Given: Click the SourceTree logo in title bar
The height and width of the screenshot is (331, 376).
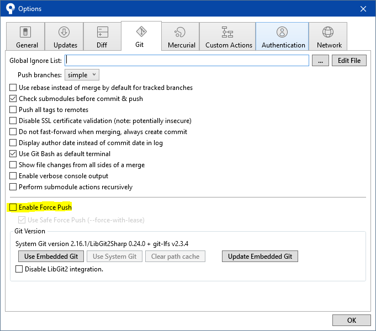Looking at the screenshot, I should (x=10, y=9).
